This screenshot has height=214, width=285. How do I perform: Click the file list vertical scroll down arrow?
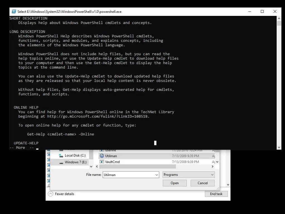(x=217, y=162)
